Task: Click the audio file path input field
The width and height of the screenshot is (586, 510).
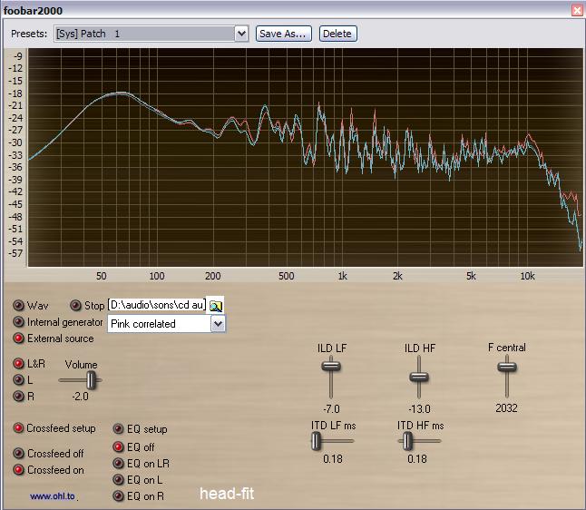Action: (x=157, y=305)
